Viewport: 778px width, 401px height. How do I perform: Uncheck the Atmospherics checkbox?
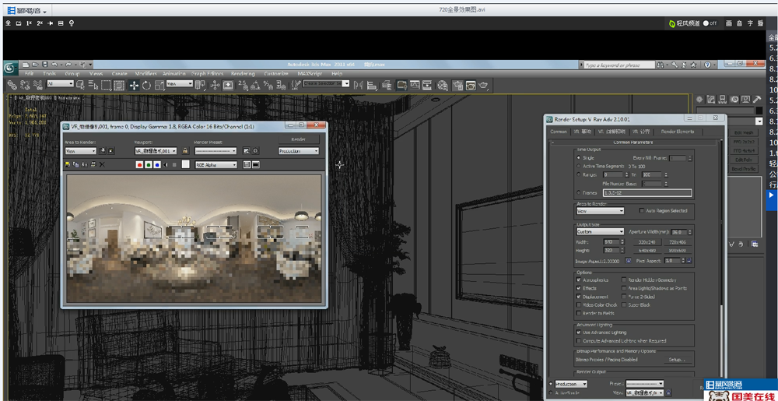[x=579, y=280]
